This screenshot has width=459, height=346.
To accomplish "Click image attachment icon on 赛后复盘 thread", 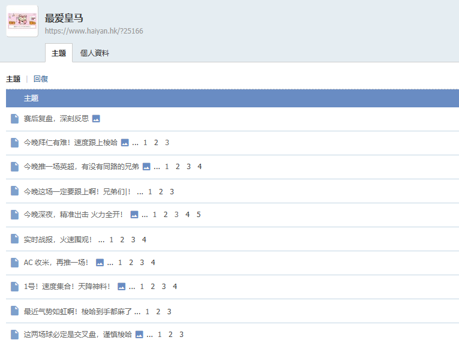I will click(96, 119).
